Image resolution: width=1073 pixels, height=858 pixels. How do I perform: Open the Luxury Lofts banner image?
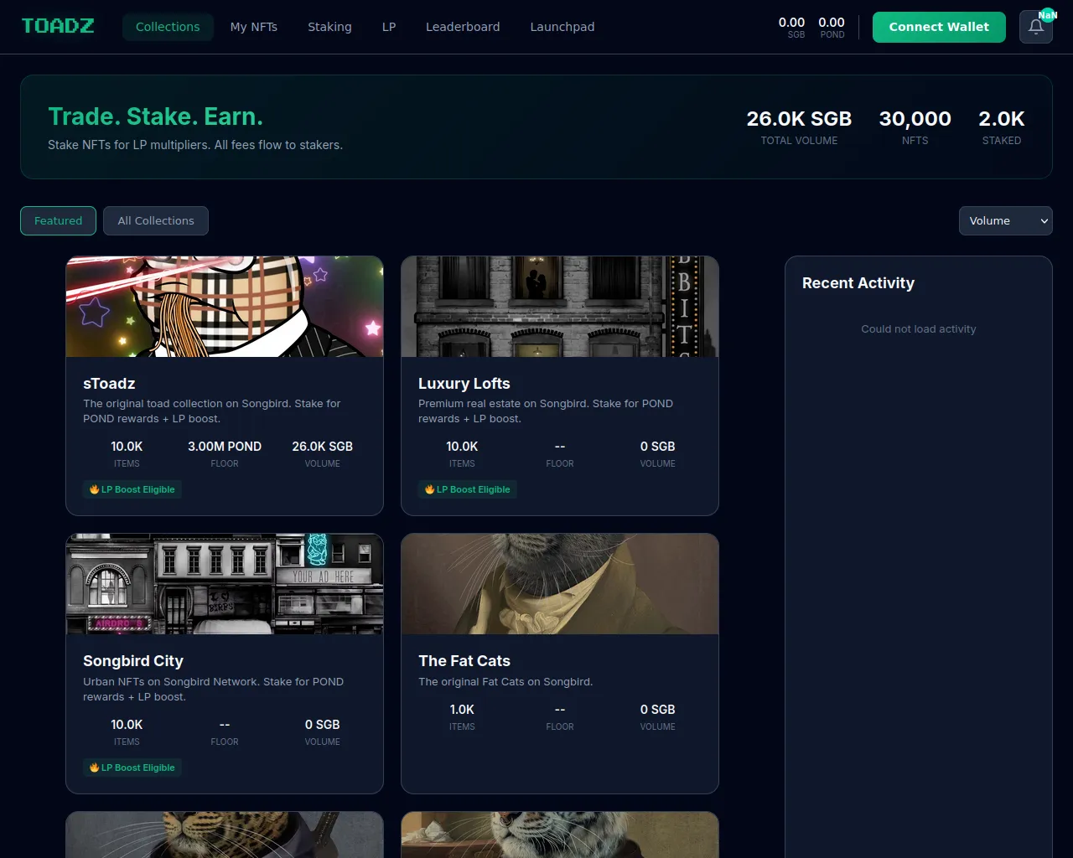[560, 307]
